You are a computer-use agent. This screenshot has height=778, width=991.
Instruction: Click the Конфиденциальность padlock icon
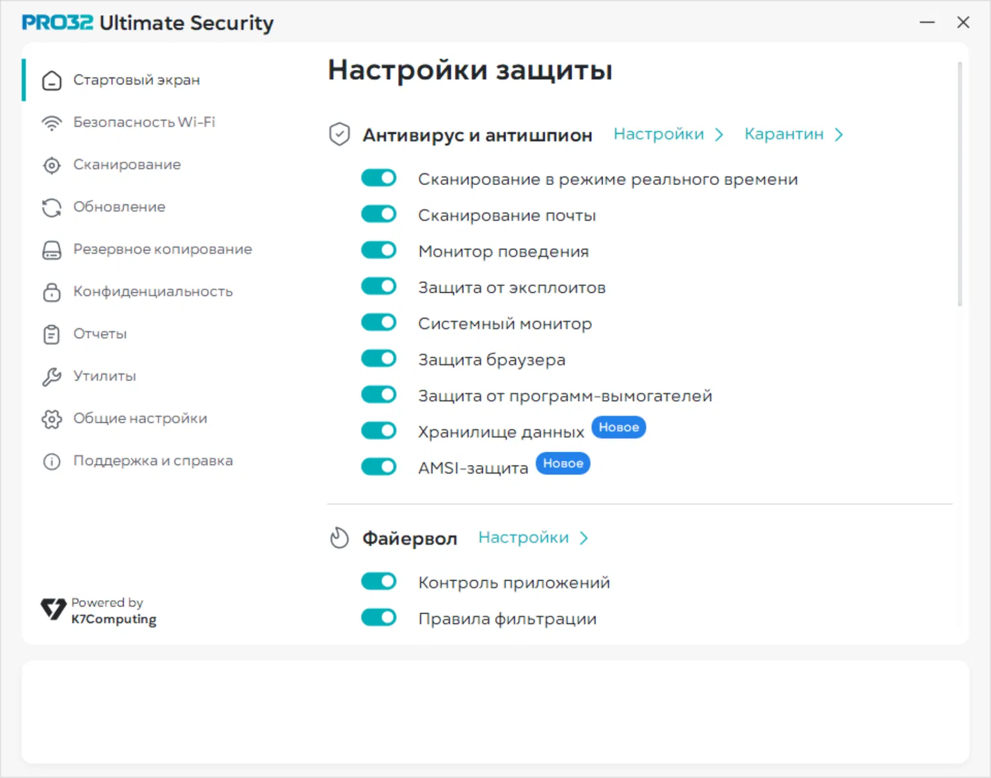pos(52,292)
